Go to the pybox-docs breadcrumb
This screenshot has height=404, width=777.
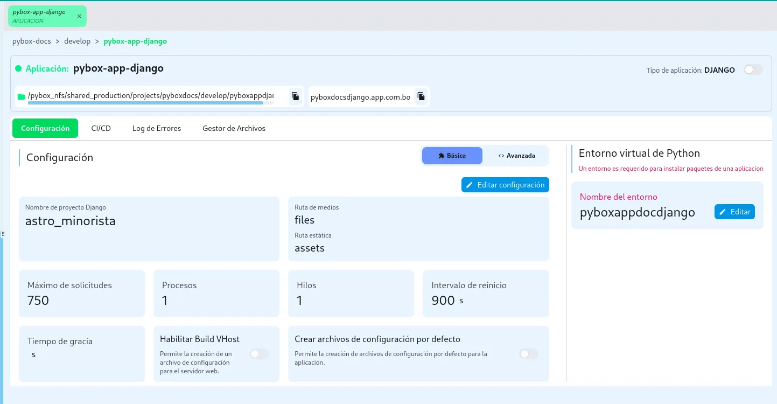click(x=32, y=41)
